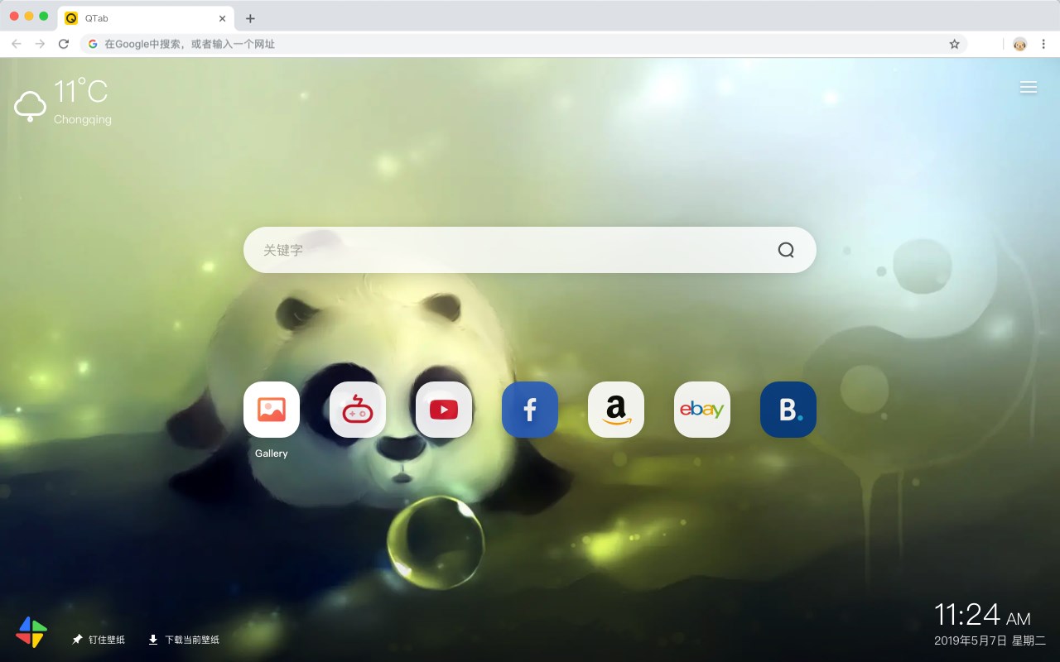Image resolution: width=1060 pixels, height=662 pixels.
Task: Click the magnifier search icon
Action: point(786,250)
